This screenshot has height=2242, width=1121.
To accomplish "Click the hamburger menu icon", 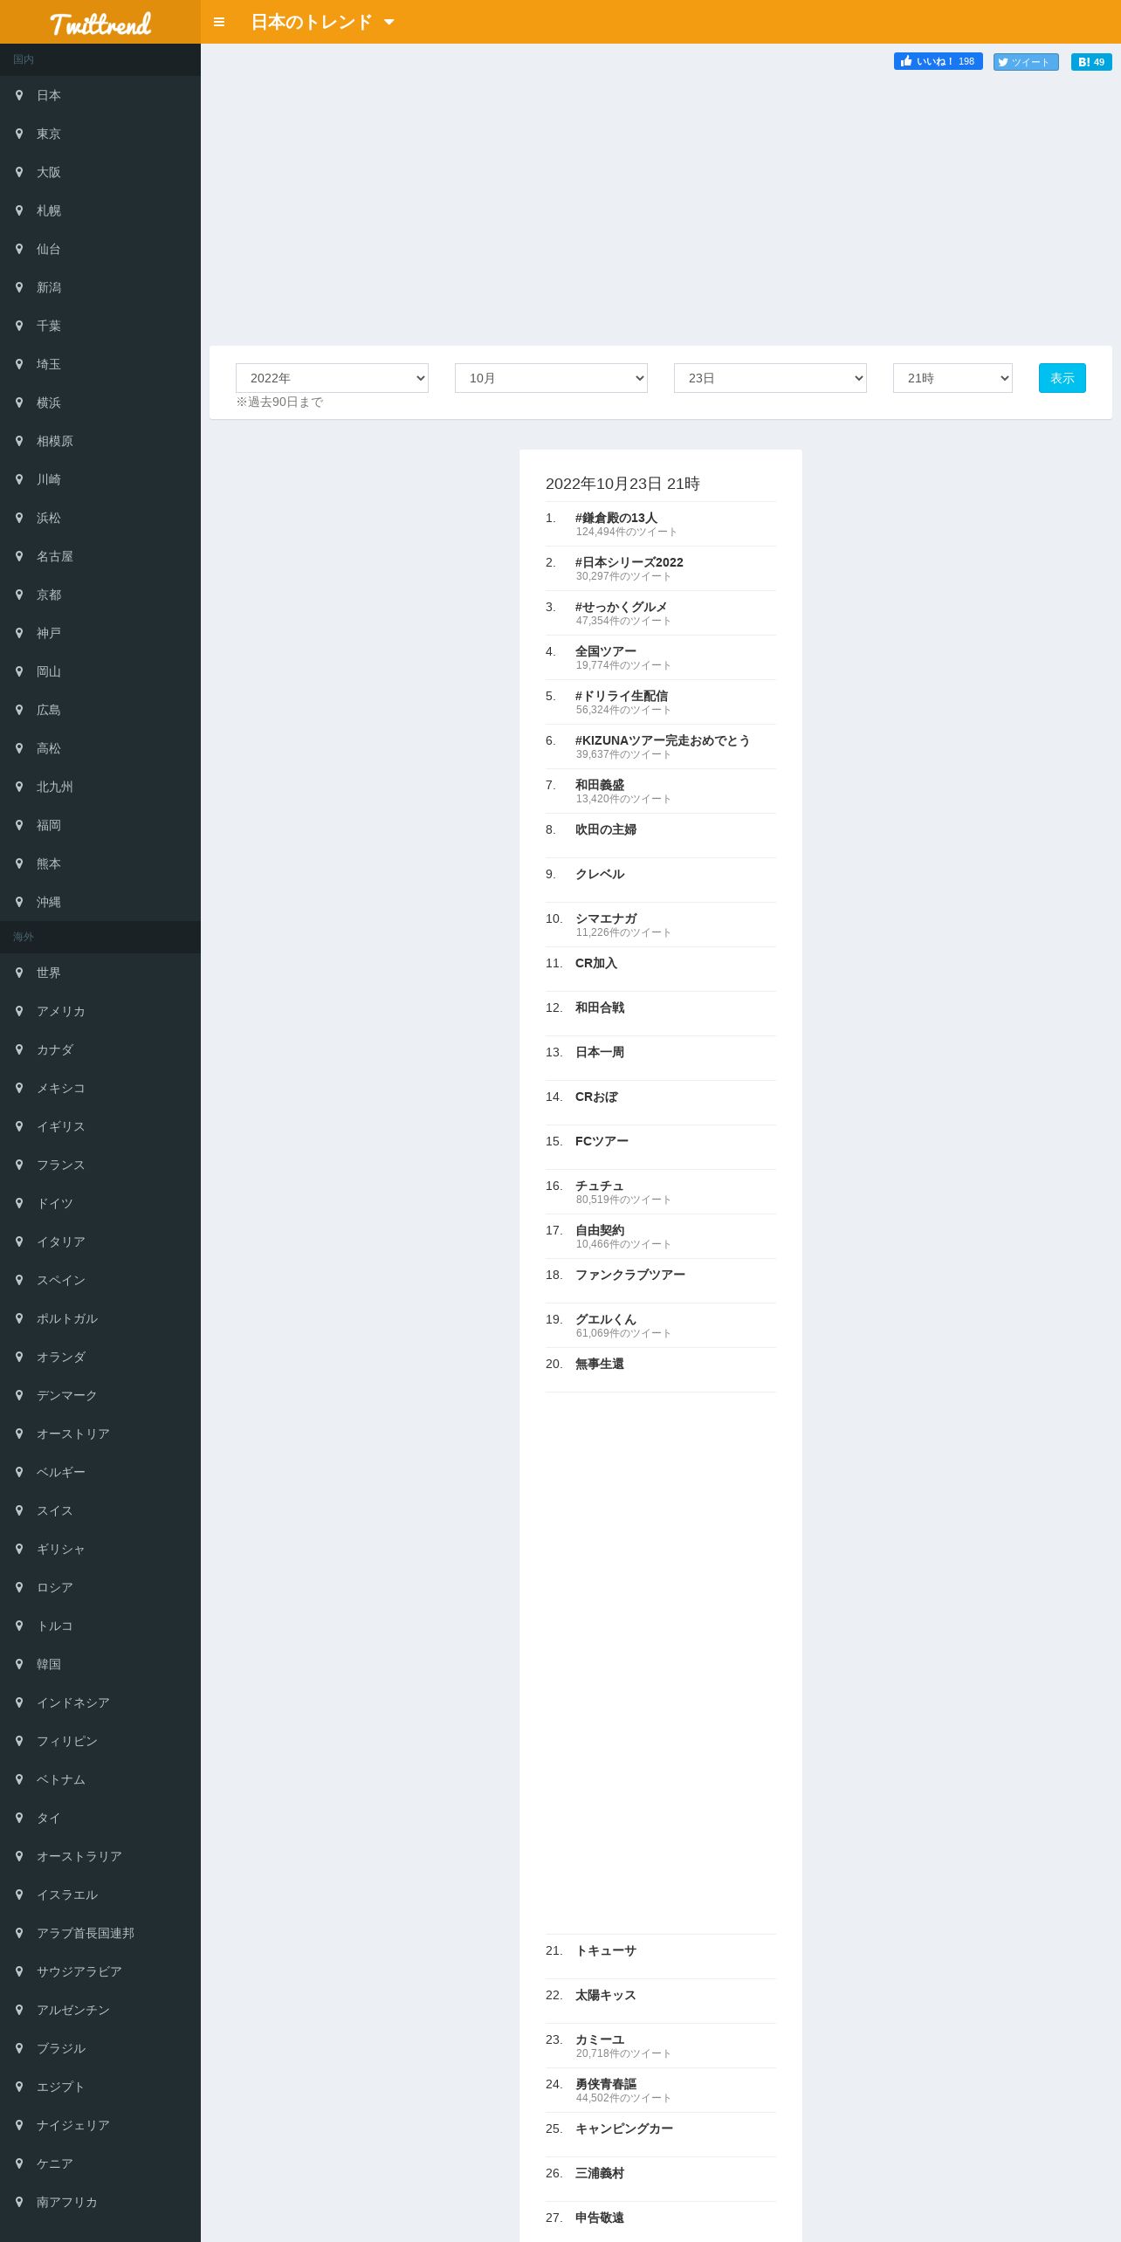I will [x=219, y=22].
